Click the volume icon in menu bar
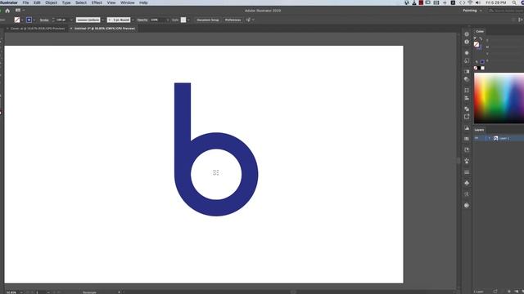This screenshot has height=294, width=524. [x=478, y=2]
